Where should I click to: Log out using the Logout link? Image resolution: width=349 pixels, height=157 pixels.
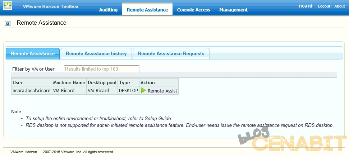(323, 6)
